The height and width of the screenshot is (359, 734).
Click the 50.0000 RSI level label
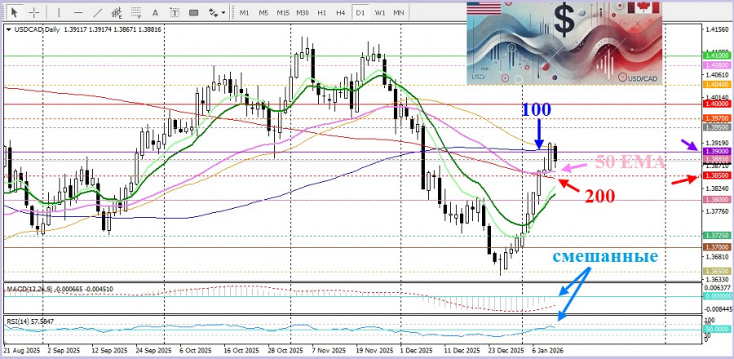point(716,330)
